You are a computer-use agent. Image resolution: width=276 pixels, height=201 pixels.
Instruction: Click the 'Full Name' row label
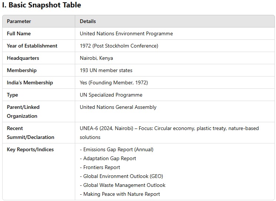19,33
